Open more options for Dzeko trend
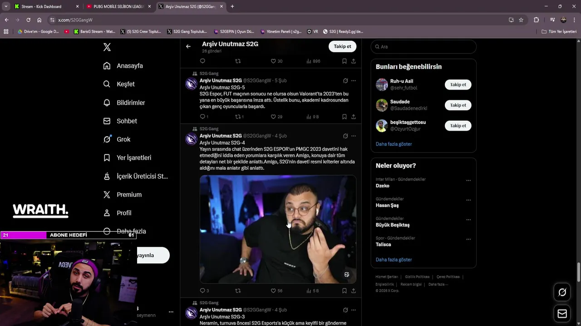This screenshot has width=581, height=326. [x=468, y=181]
